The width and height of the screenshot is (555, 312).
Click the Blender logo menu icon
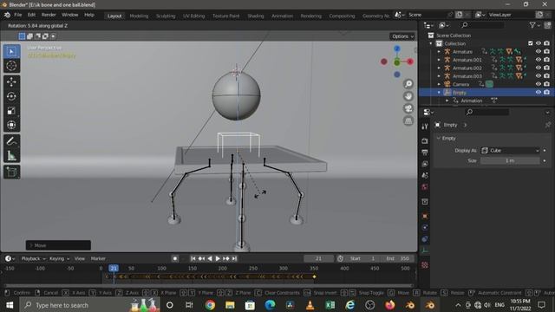point(7,16)
